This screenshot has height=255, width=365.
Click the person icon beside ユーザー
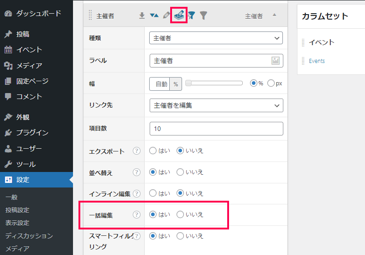8,149
